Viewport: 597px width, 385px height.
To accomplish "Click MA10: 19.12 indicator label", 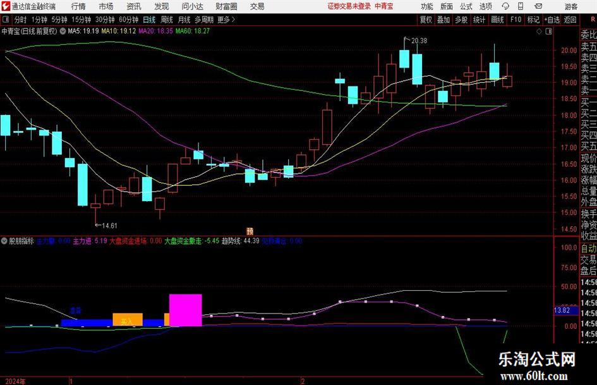I will [x=118, y=31].
